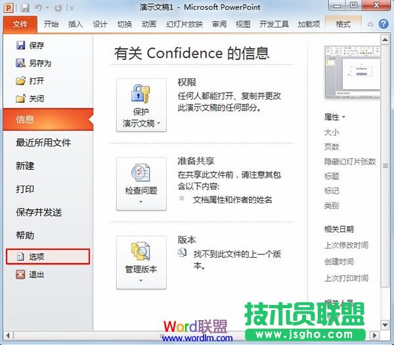Click the Save icon in quick access toolbar
The height and width of the screenshot is (345, 394).
(25, 8)
